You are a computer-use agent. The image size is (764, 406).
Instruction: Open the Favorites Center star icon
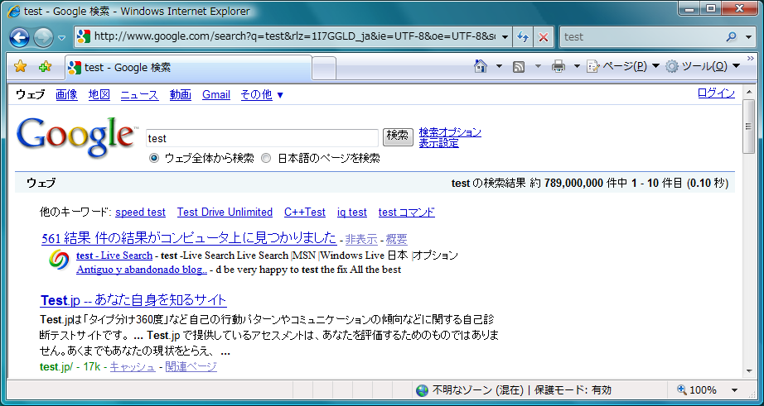(x=20, y=67)
